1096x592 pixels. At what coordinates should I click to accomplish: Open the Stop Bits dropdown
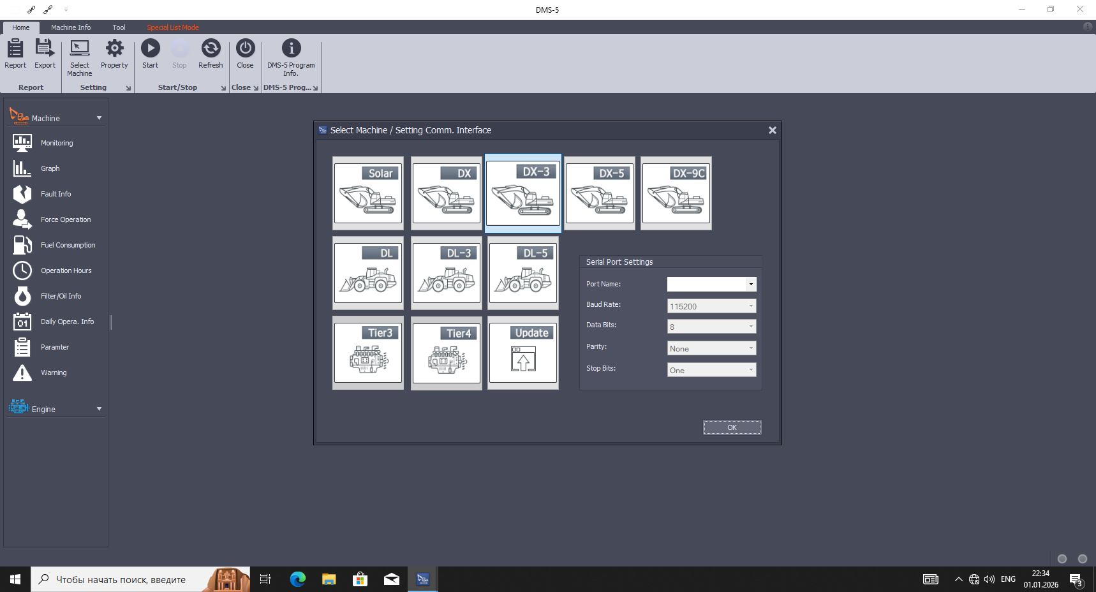pos(751,370)
